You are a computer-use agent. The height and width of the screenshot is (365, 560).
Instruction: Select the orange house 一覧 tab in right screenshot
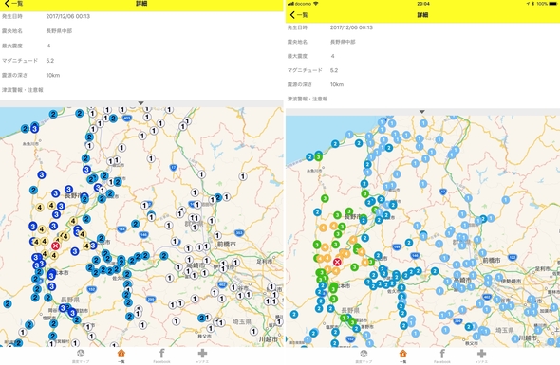pos(402,356)
